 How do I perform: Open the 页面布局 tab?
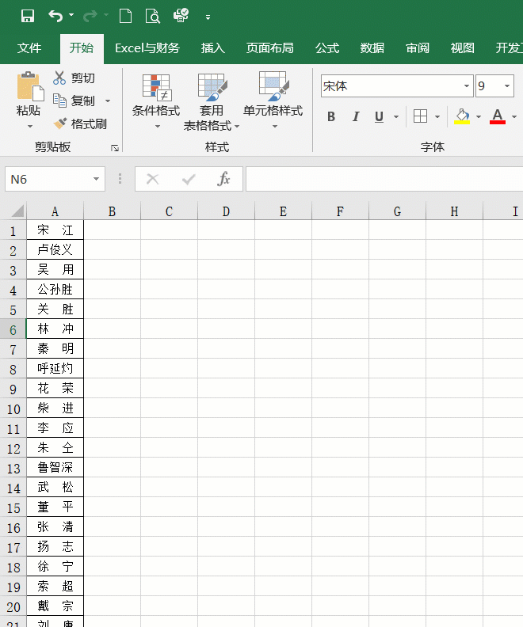click(269, 48)
